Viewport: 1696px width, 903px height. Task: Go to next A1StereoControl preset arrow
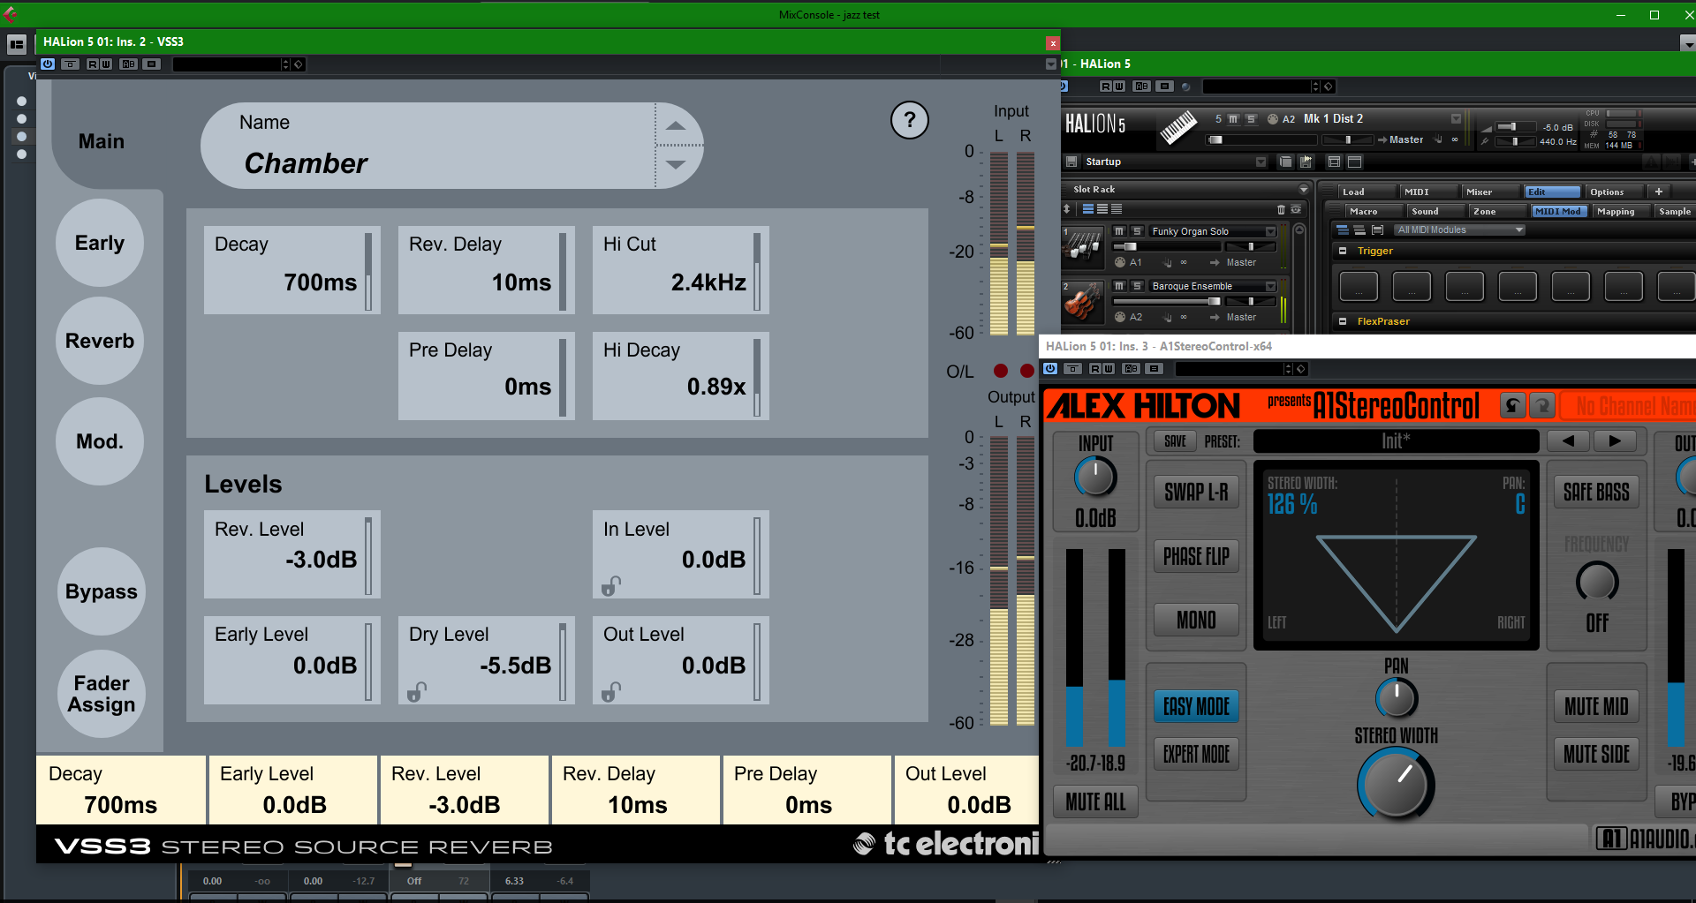click(1615, 441)
